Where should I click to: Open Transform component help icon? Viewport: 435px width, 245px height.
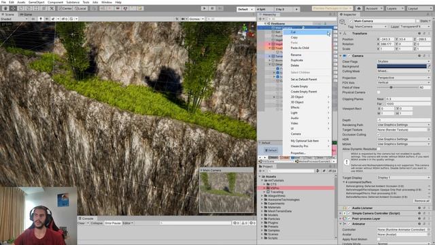coord(419,33)
